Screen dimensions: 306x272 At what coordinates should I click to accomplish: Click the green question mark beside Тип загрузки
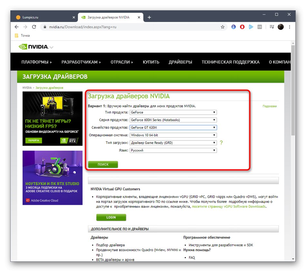point(221,143)
